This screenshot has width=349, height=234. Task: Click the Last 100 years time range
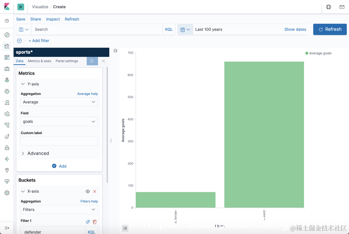(x=209, y=29)
